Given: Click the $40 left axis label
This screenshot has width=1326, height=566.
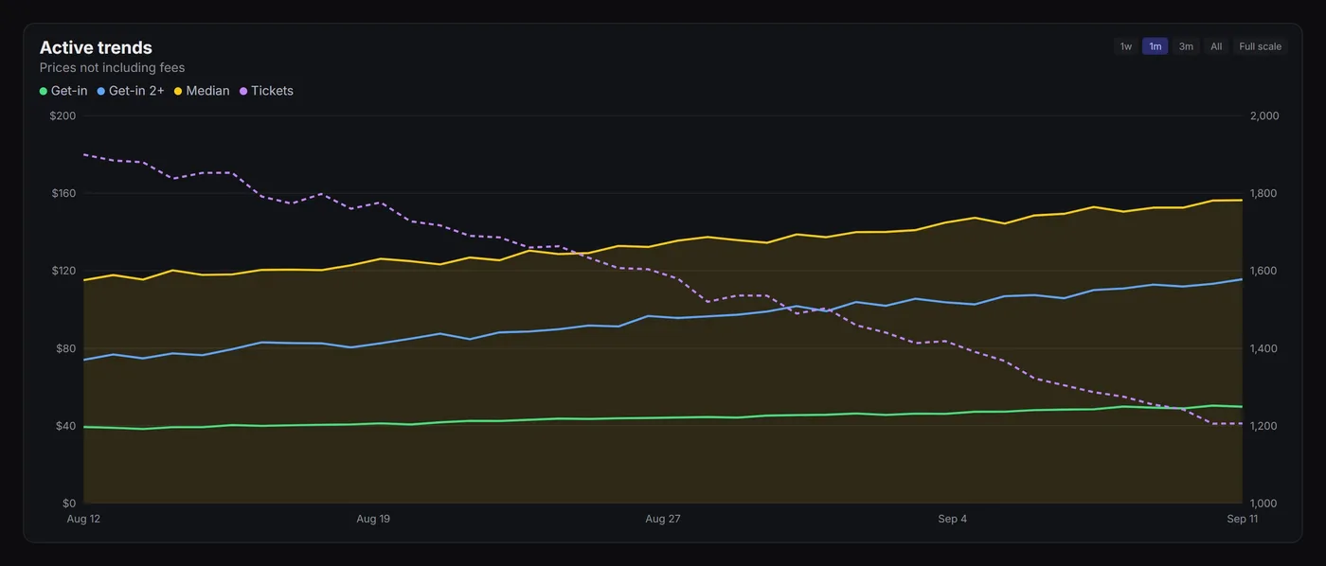Looking at the screenshot, I should (x=65, y=426).
